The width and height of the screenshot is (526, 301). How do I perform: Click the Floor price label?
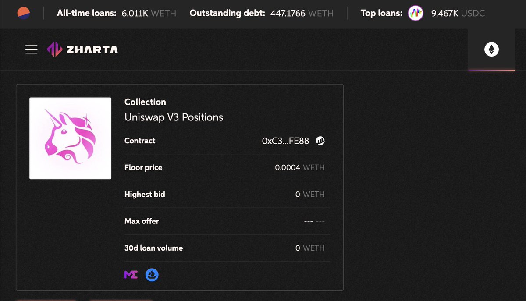(143, 168)
